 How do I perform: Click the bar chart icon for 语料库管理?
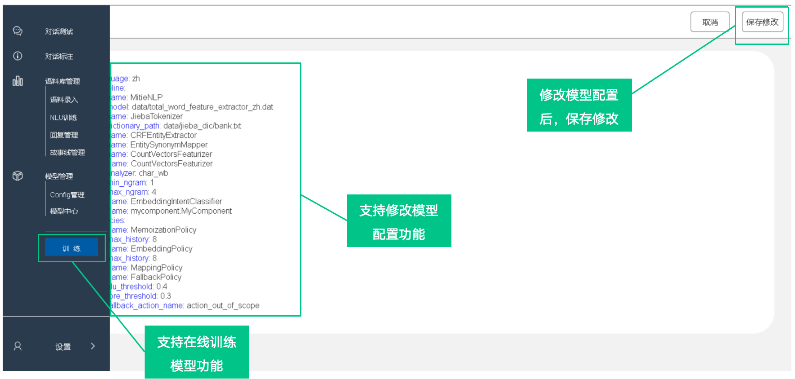[18, 81]
